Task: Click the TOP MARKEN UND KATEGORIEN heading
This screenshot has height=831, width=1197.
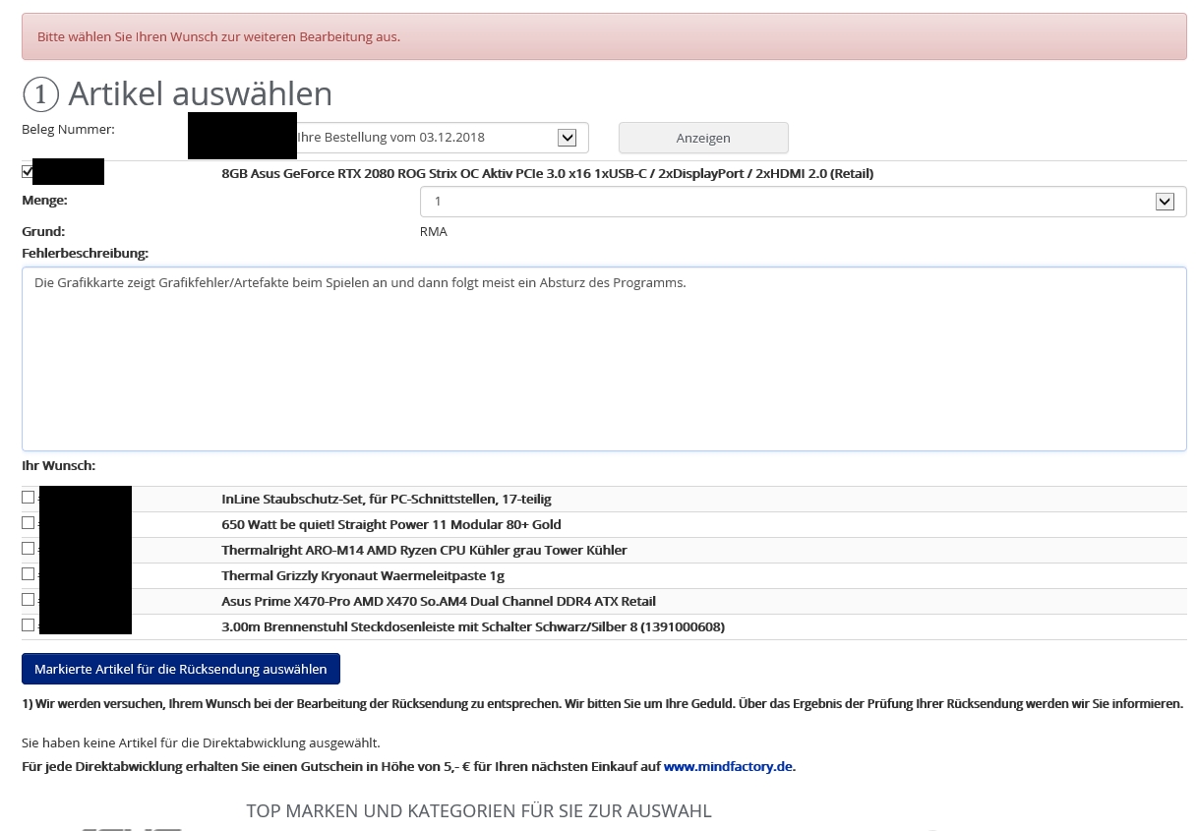Action: (479, 811)
